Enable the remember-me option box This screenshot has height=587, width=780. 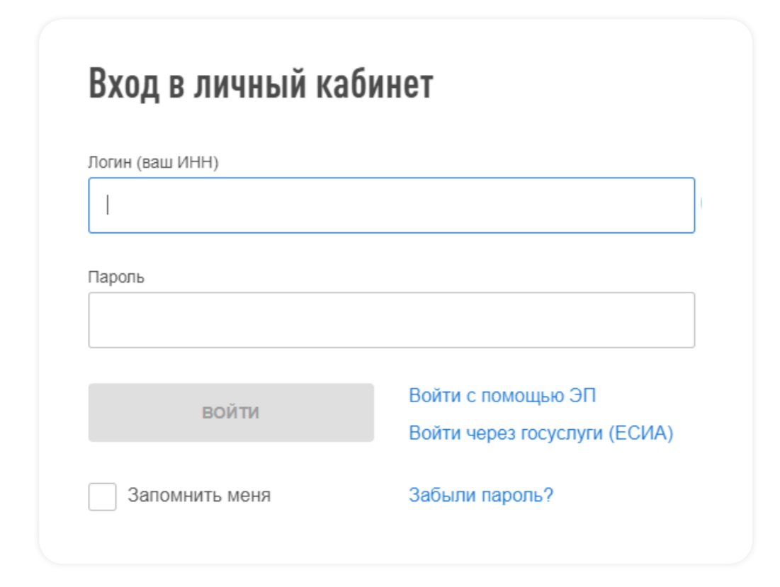point(103,496)
